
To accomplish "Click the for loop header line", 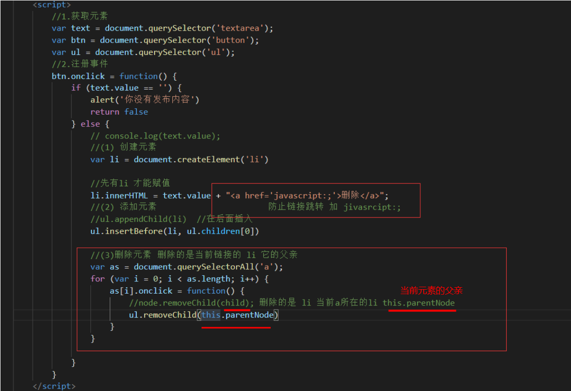I will click(x=179, y=279).
